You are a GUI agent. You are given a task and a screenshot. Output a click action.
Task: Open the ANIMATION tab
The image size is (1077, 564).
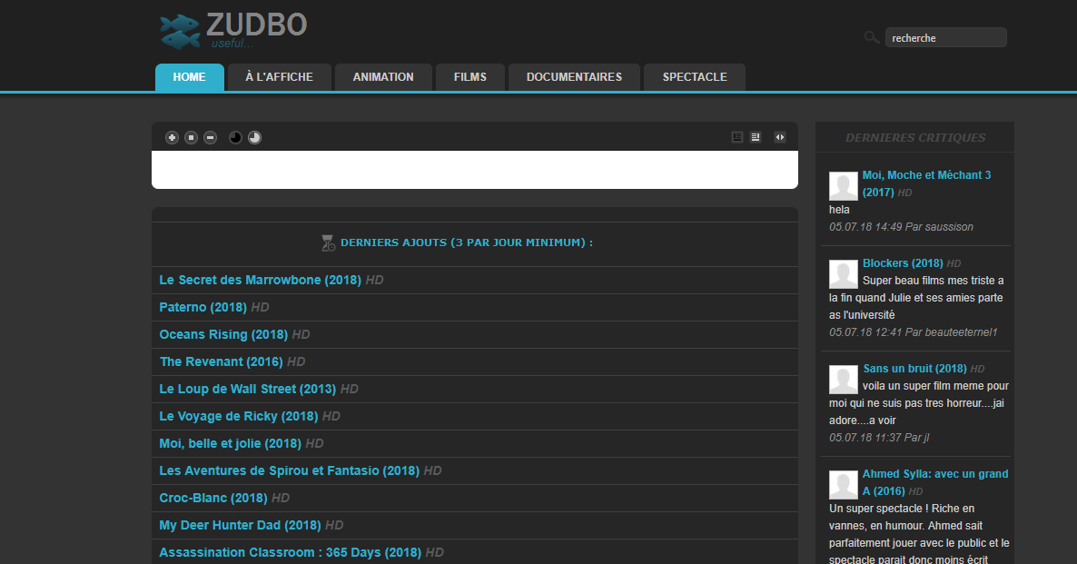pos(383,77)
